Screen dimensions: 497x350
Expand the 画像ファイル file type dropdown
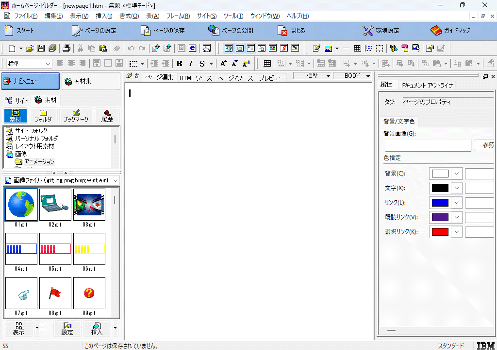coord(116,180)
